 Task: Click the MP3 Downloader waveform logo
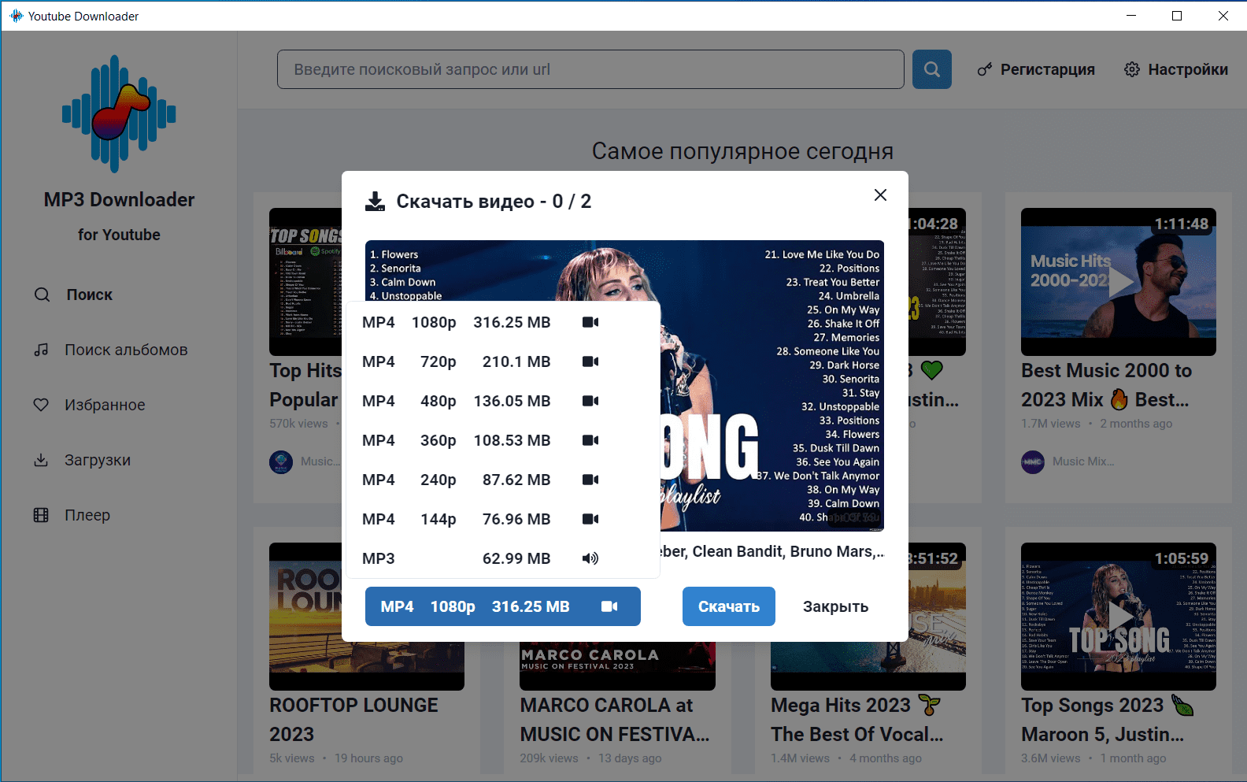coord(119,114)
